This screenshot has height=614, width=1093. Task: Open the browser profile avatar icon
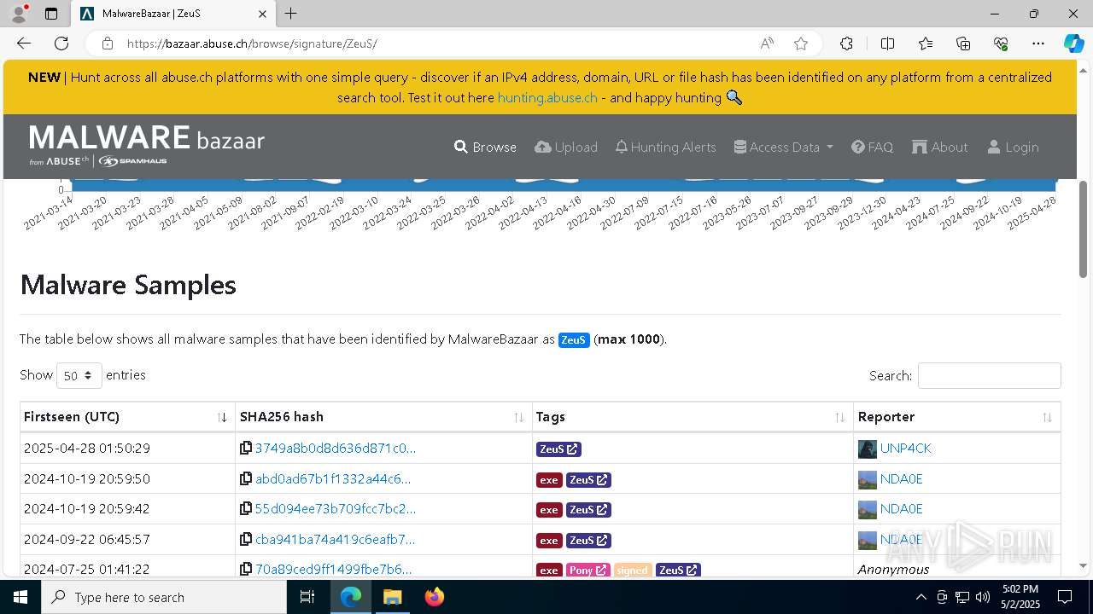[19, 14]
